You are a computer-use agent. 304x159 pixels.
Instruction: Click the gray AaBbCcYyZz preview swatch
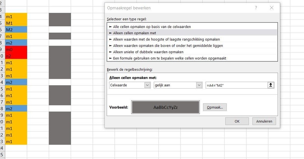coord(165,107)
